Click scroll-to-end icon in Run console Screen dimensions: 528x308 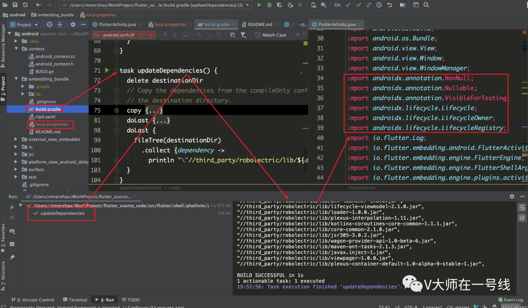(522, 218)
